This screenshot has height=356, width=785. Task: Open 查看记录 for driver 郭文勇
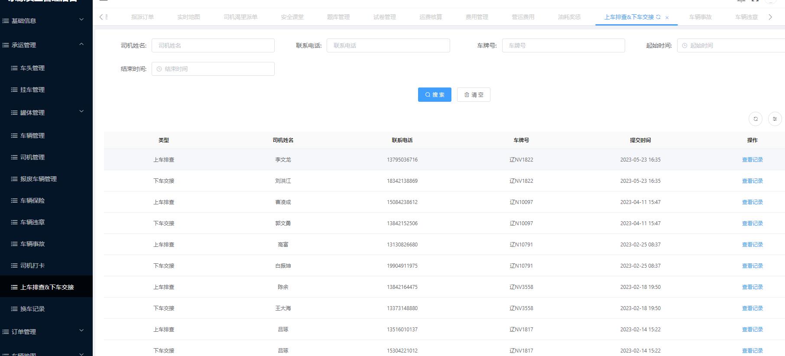click(753, 223)
